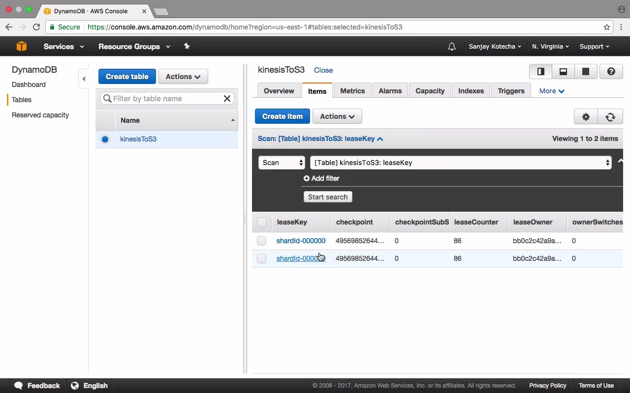The width and height of the screenshot is (630, 393).
Task: Open the Terms of Use link
Action: click(596, 386)
